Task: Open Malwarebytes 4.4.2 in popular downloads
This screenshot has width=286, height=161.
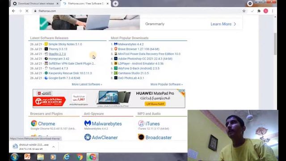Action: (x=131, y=44)
